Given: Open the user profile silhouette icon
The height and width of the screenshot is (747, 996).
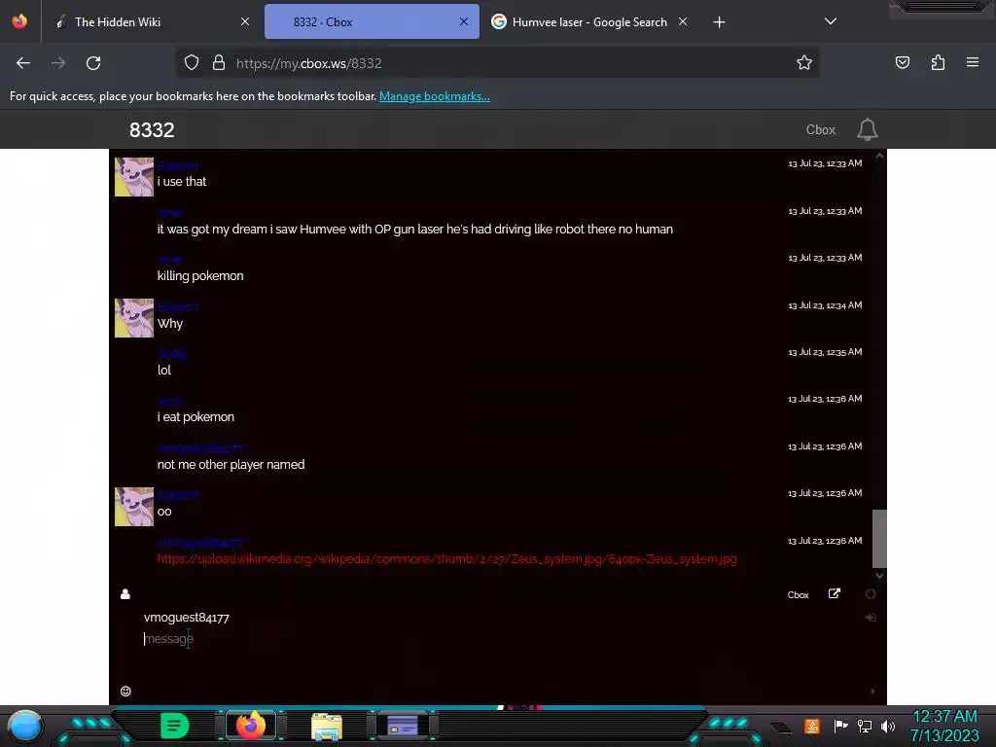Looking at the screenshot, I should [125, 594].
